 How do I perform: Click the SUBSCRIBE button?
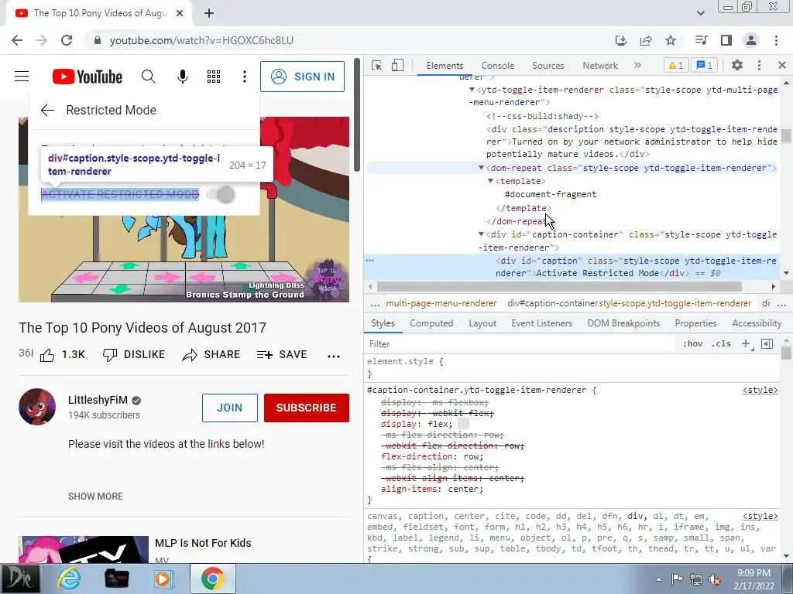tap(307, 408)
